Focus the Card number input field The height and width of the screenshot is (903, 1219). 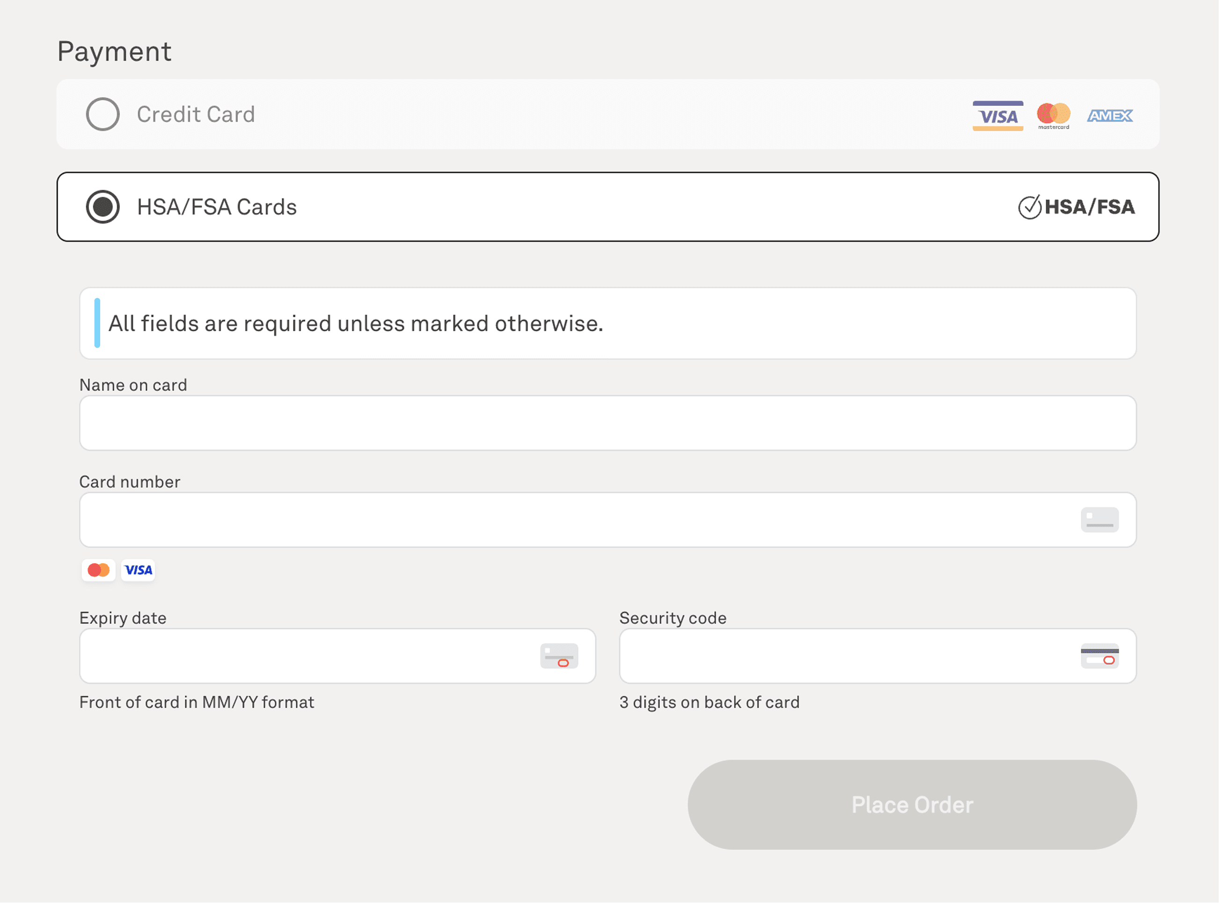(574, 520)
